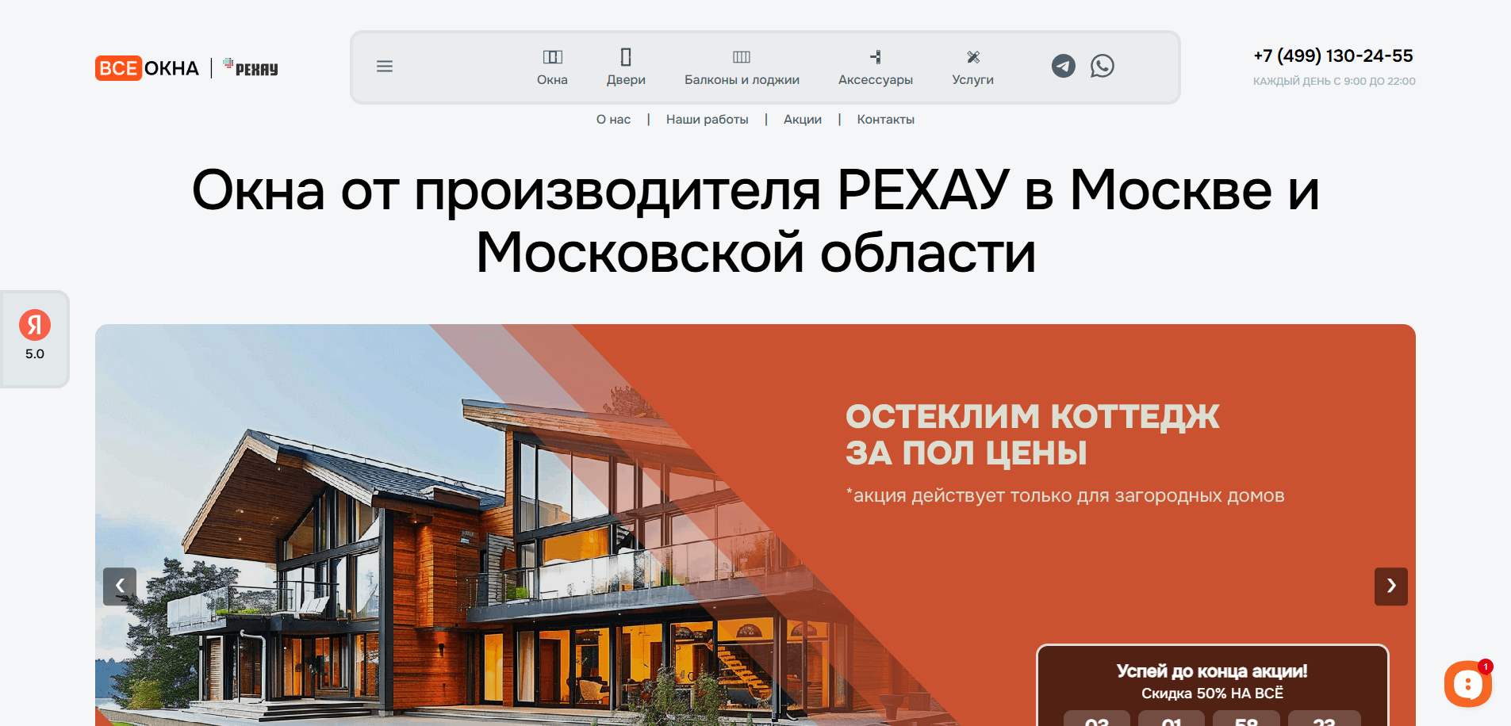Click the Yandex rating 5.0 badge
This screenshot has width=1511, height=726.
pos(35,338)
